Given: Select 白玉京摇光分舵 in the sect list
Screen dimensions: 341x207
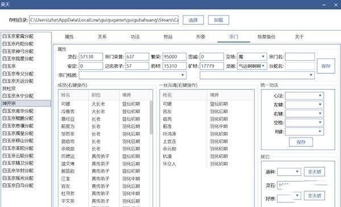Looking at the screenshot, I should pos(26,178).
